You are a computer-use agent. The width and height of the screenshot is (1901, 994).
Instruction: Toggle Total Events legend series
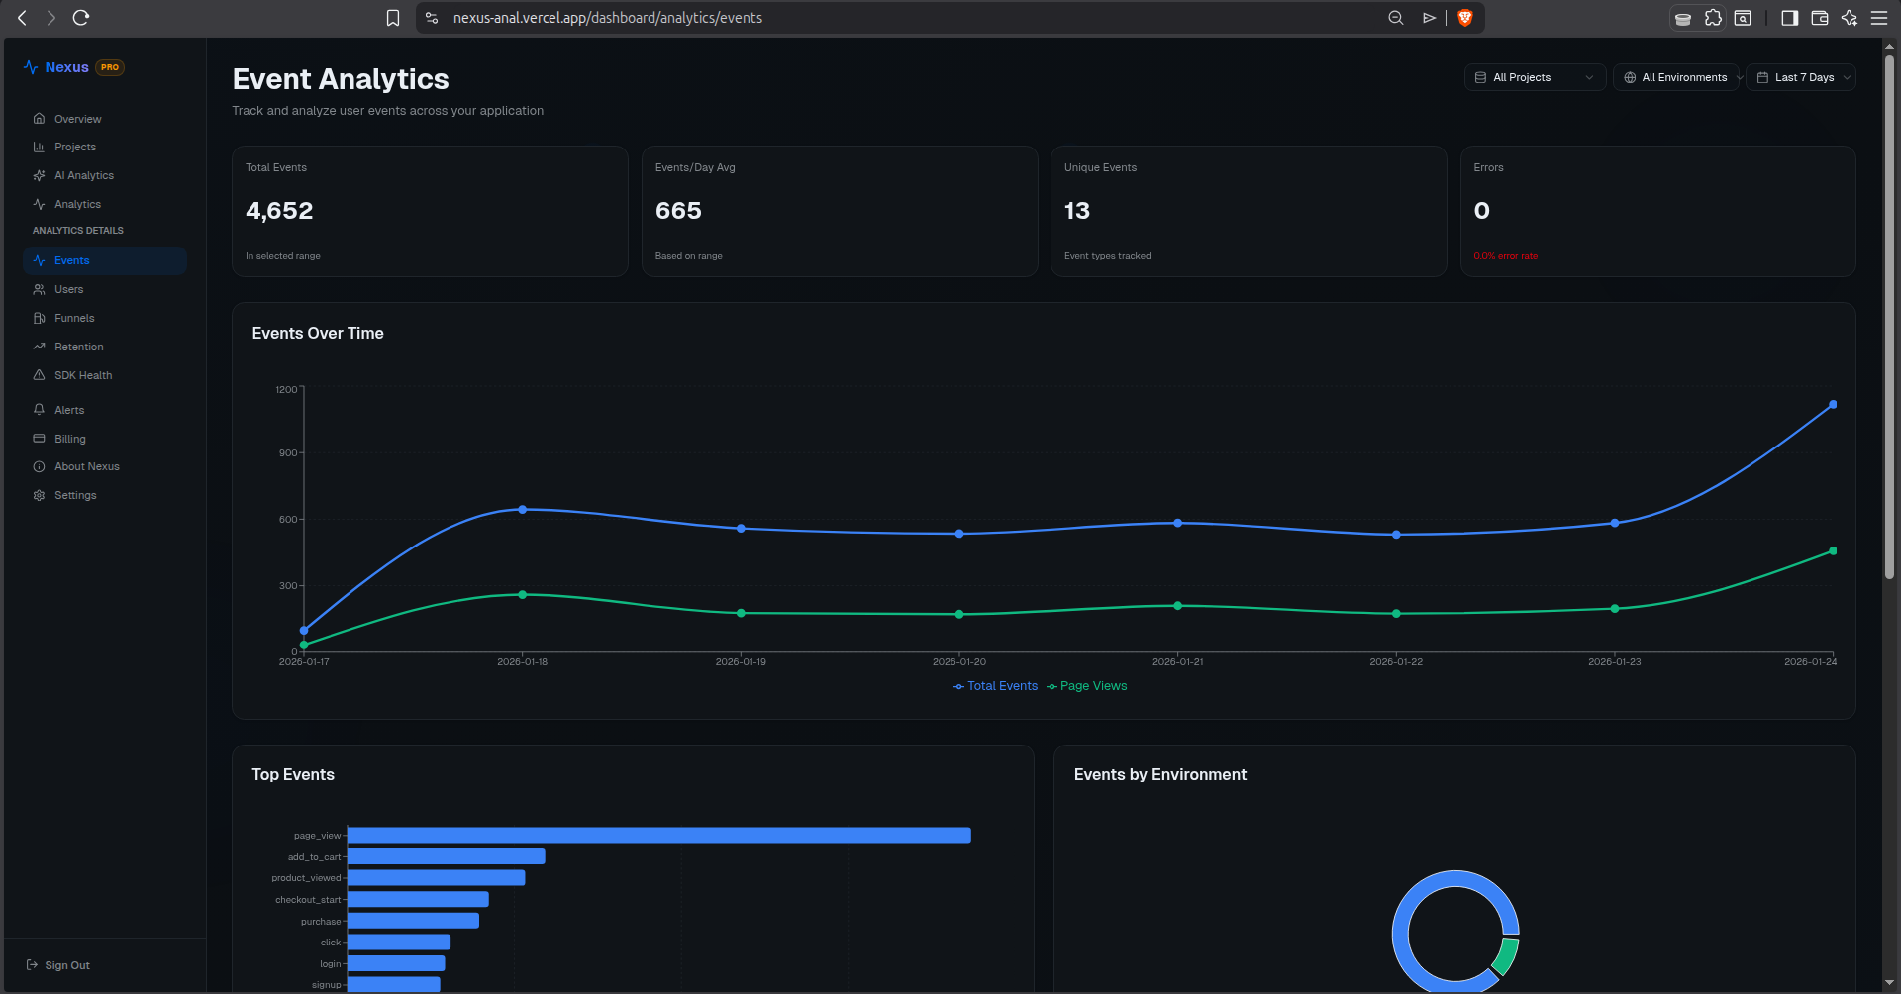(995, 686)
